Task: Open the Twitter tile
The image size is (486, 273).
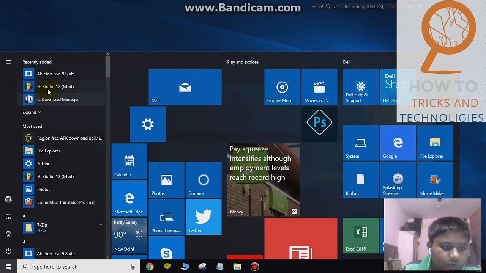Action: (204, 217)
